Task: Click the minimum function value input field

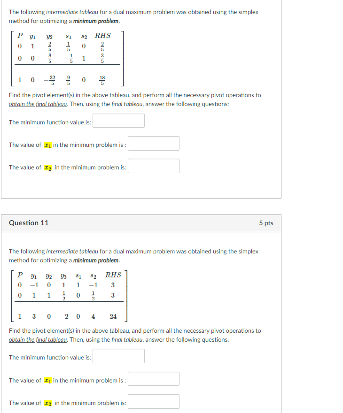Action: (x=118, y=121)
